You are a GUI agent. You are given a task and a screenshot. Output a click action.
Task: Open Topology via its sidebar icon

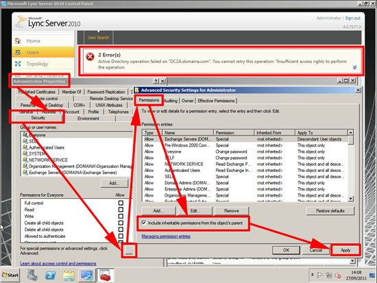18,64
